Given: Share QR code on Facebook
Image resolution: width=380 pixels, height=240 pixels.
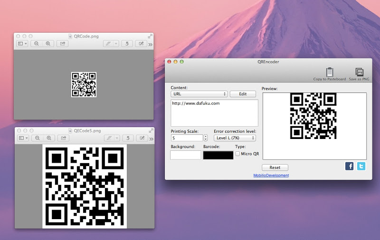Looking at the screenshot, I should tap(349, 166).
